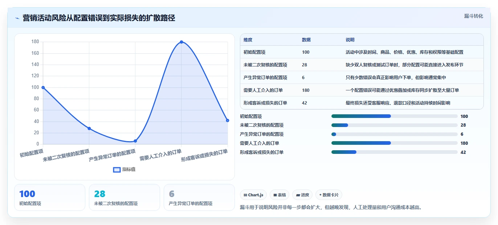
Task: Click the y-axis label 180
Action: tap(35, 42)
